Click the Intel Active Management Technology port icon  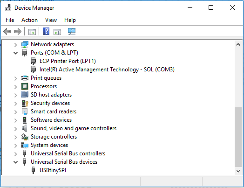(x=33, y=70)
